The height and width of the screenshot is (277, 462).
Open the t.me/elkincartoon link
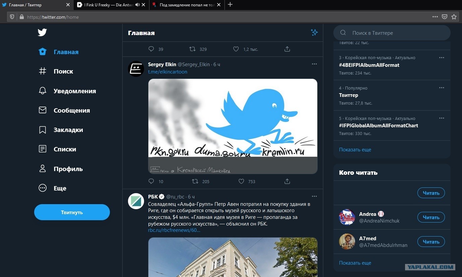tap(168, 72)
